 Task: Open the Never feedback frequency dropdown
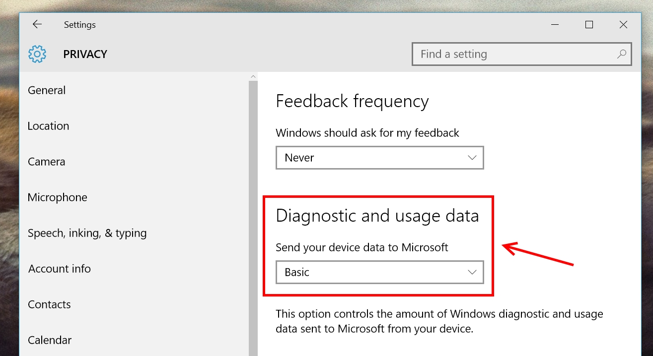pyautogui.click(x=380, y=158)
